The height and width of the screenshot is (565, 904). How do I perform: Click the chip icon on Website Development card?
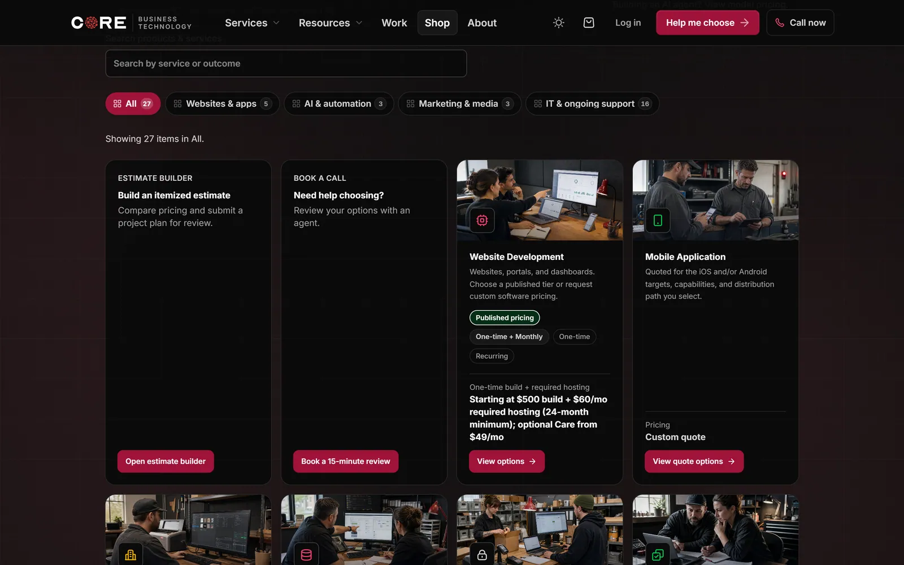(482, 220)
